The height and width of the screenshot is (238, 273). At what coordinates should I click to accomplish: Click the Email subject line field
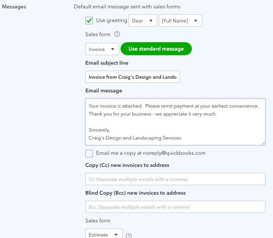point(132,77)
